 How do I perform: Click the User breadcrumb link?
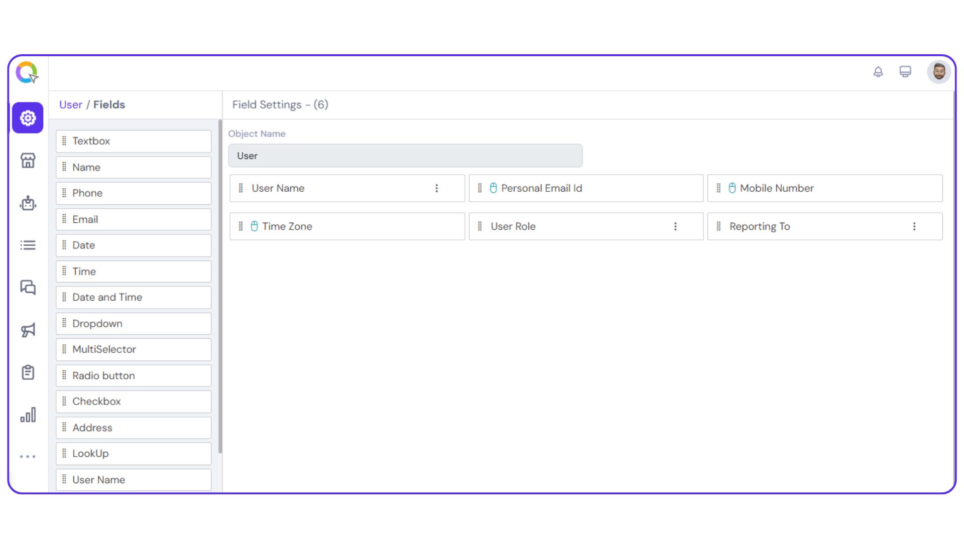tap(70, 105)
